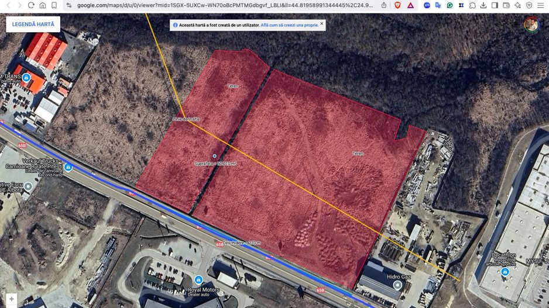
Task: Click 'Află cum să creezi una proprie' link
Action: coord(290,26)
